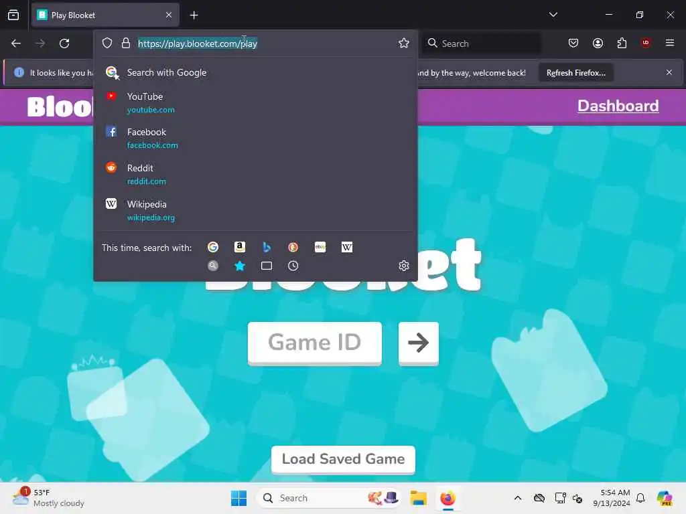Screen dimensions: 686x514
Task: Open weather widget showing 53°F
Action: pyautogui.click(x=48, y=498)
